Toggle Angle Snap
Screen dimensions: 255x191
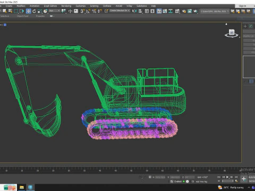pyautogui.click(x=88, y=11)
